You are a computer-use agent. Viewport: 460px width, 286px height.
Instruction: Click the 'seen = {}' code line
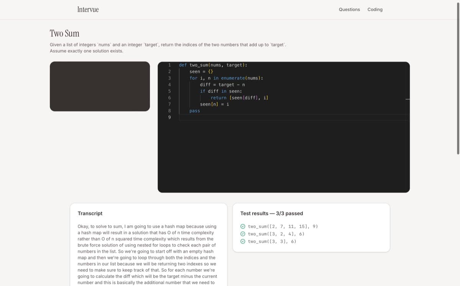201,71
